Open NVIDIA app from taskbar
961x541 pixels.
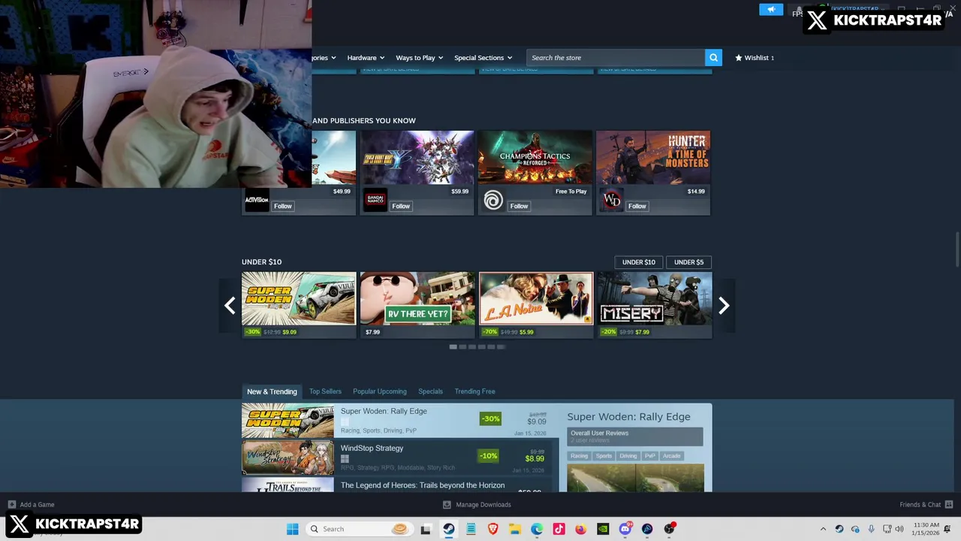pyautogui.click(x=603, y=529)
